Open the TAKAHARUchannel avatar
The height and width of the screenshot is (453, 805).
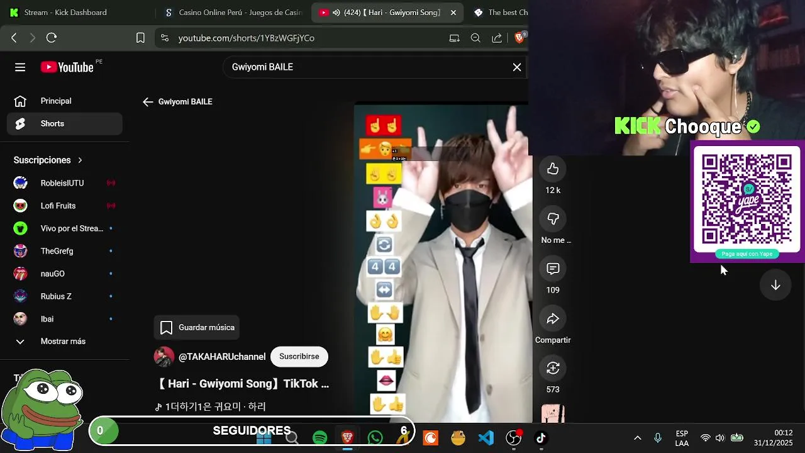pyautogui.click(x=164, y=357)
